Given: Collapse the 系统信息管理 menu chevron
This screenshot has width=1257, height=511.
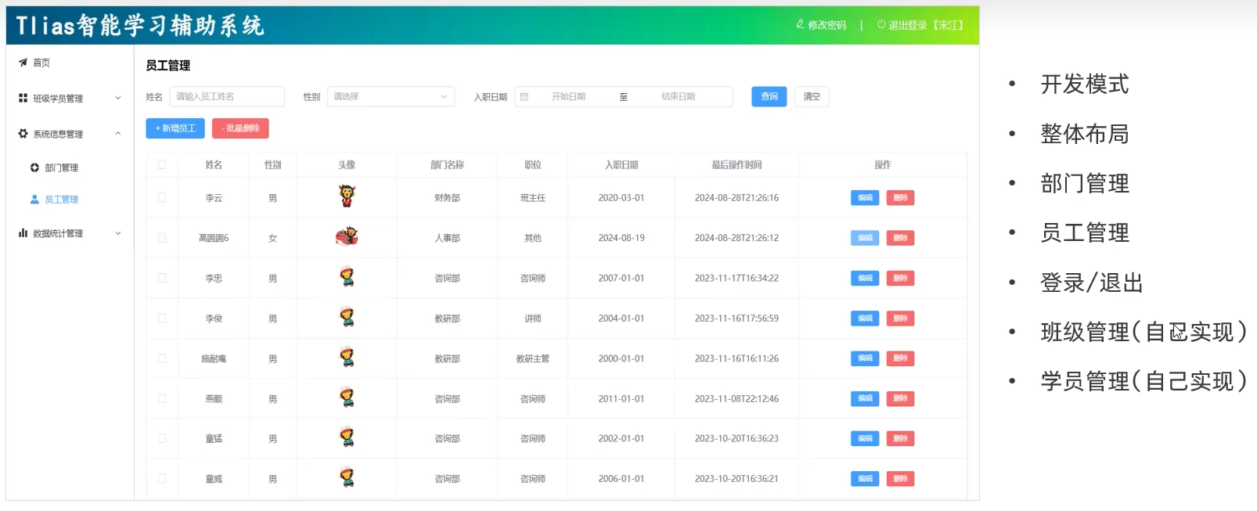Looking at the screenshot, I should pos(118,134).
